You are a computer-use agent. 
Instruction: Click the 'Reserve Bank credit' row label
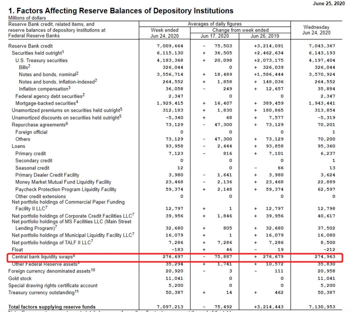click(30, 46)
